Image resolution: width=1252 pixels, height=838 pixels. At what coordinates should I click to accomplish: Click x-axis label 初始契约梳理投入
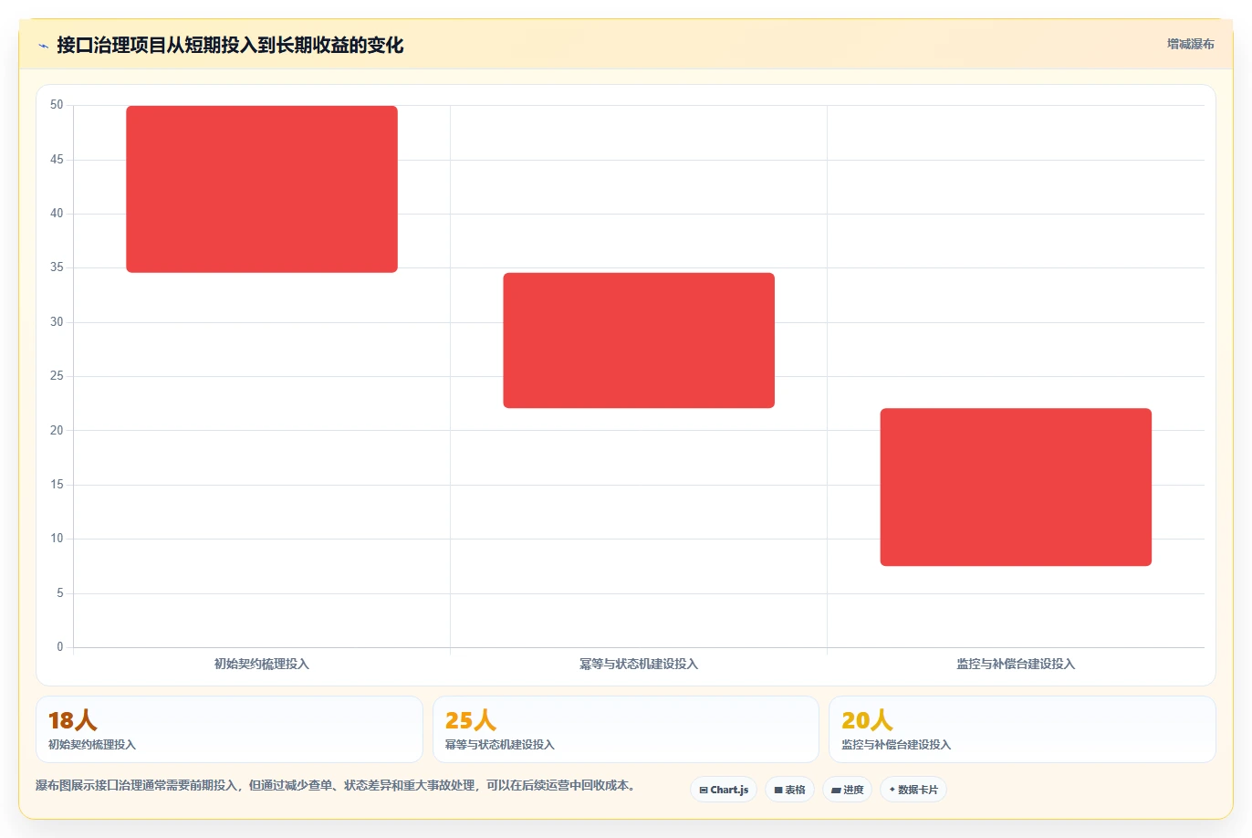tap(262, 664)
